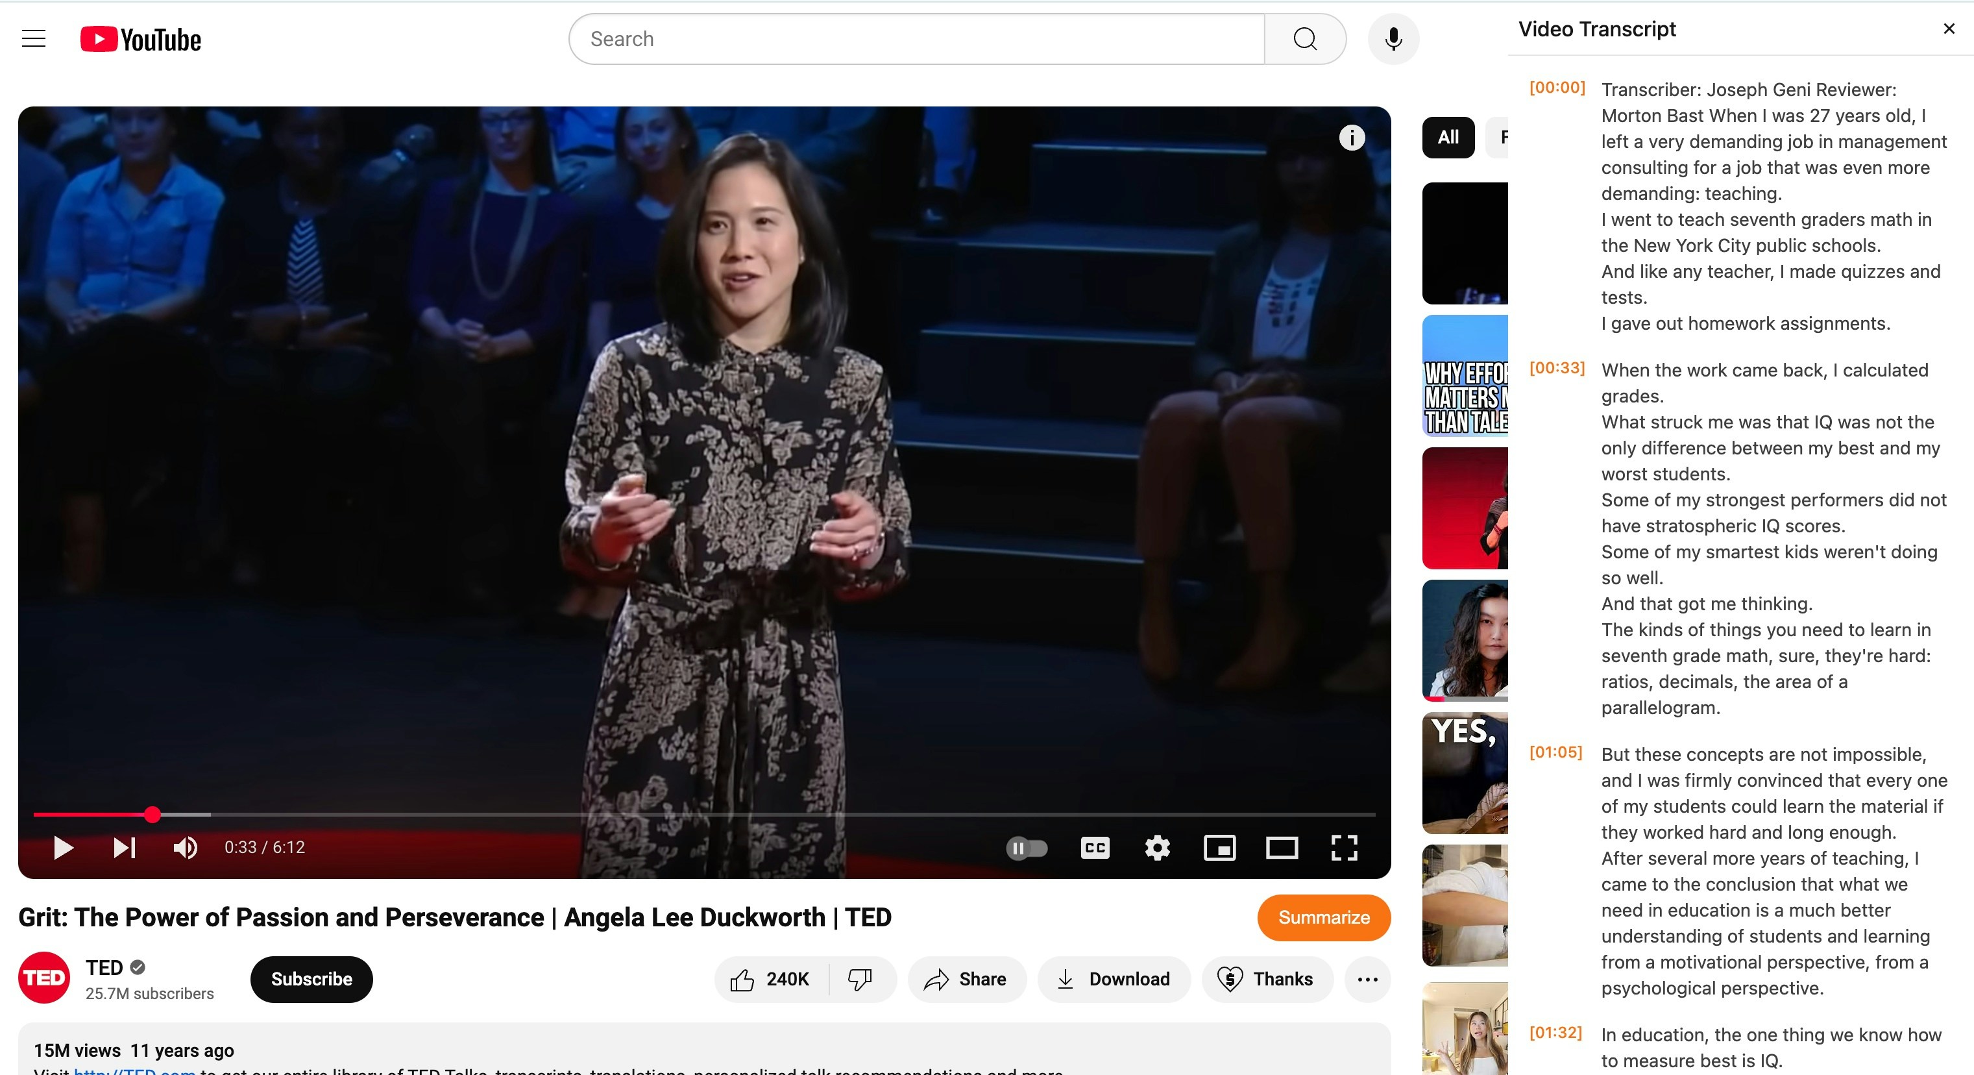Skip to next video
This screenshot has height=1075, width=1974.
coord(124,847)
